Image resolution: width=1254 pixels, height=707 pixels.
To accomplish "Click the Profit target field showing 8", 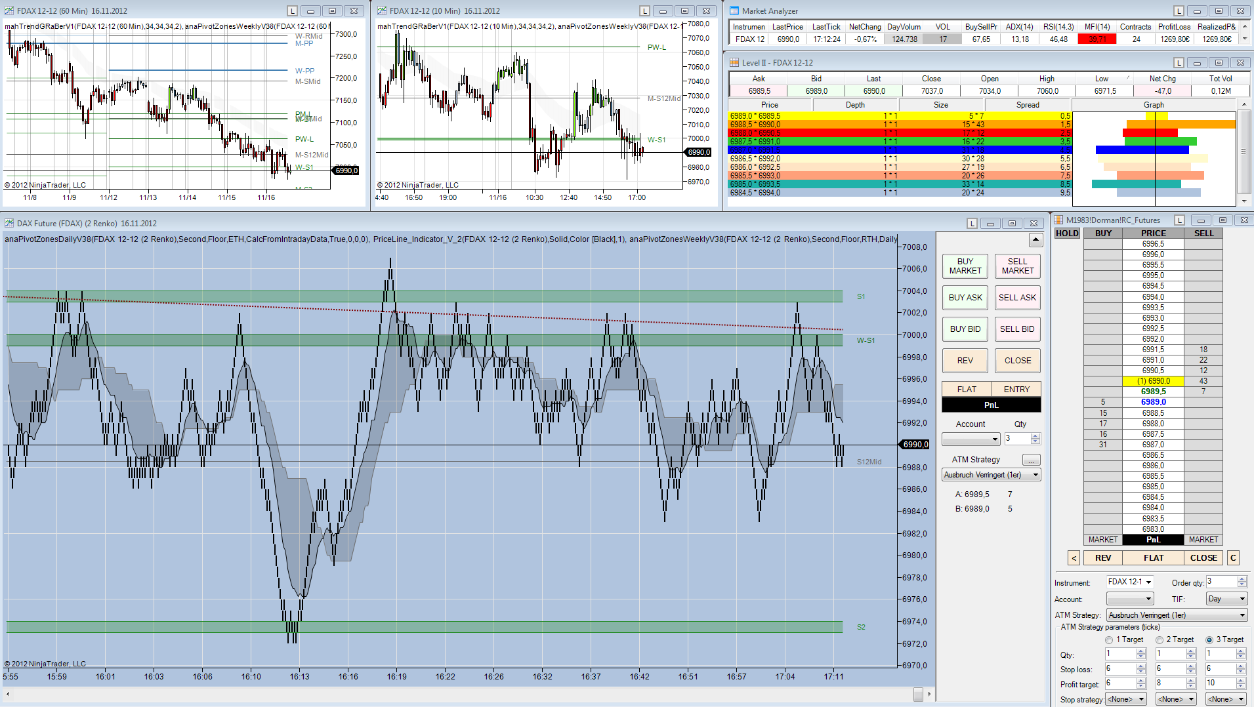I will tap(1171, 683).
